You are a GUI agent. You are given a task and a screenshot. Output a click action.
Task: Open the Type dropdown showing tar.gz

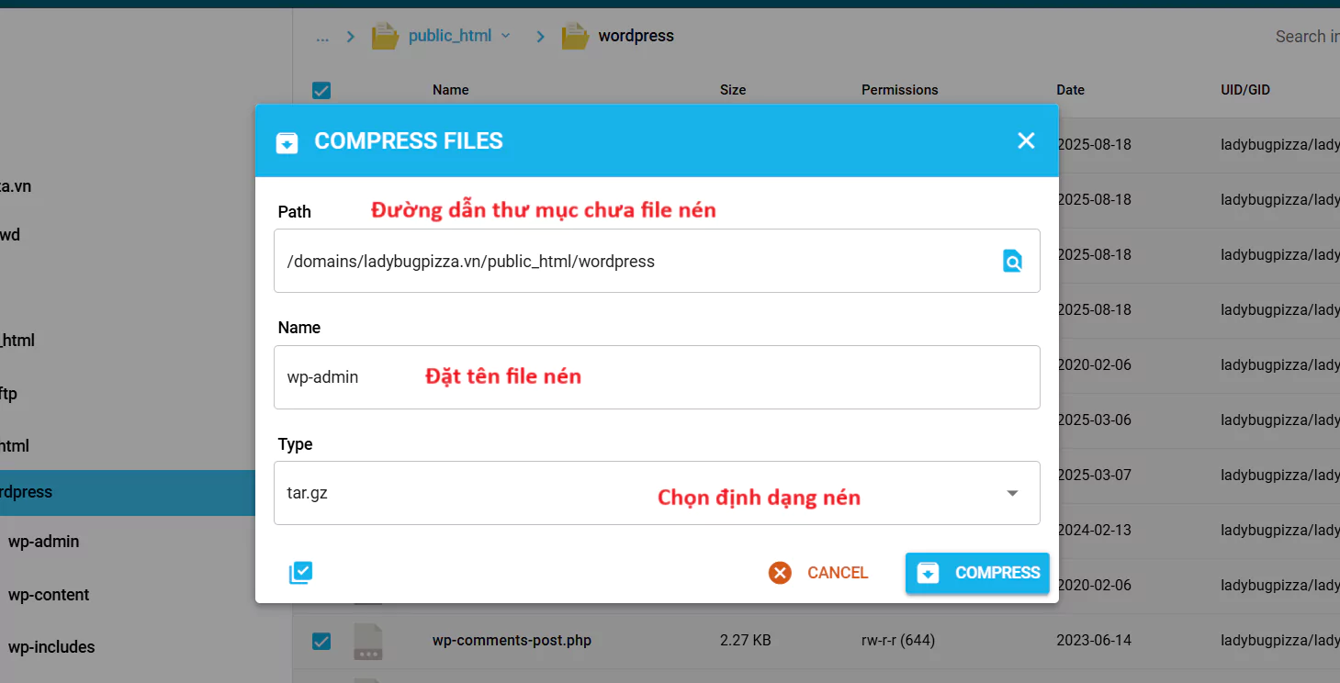click(657, 493)
